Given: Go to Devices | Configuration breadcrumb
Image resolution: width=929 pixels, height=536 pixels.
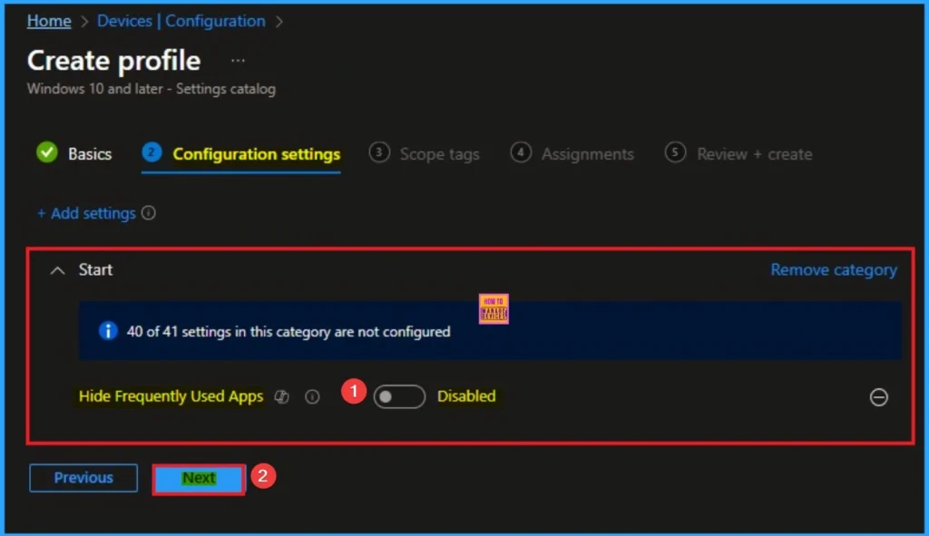Looking at the screenshot, I should (181, 21).
